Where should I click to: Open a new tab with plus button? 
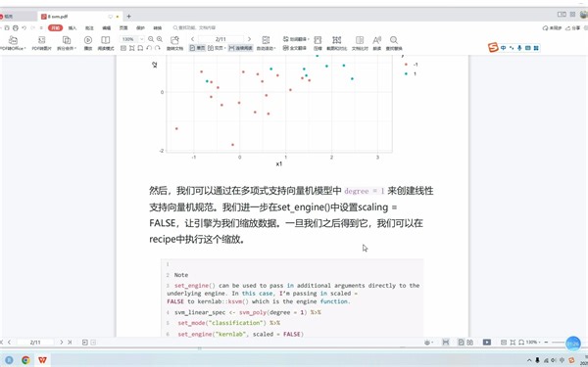pos(128,17)
